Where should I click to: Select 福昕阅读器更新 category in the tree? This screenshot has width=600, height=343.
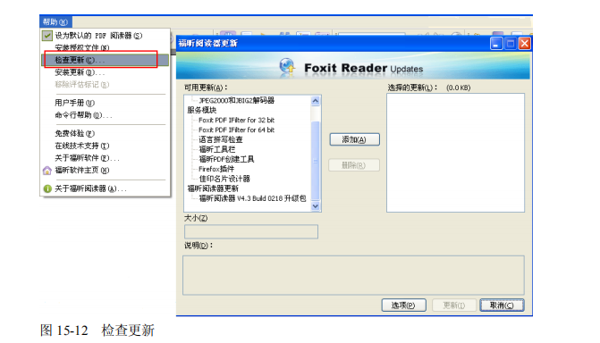(x=213, y=188)
